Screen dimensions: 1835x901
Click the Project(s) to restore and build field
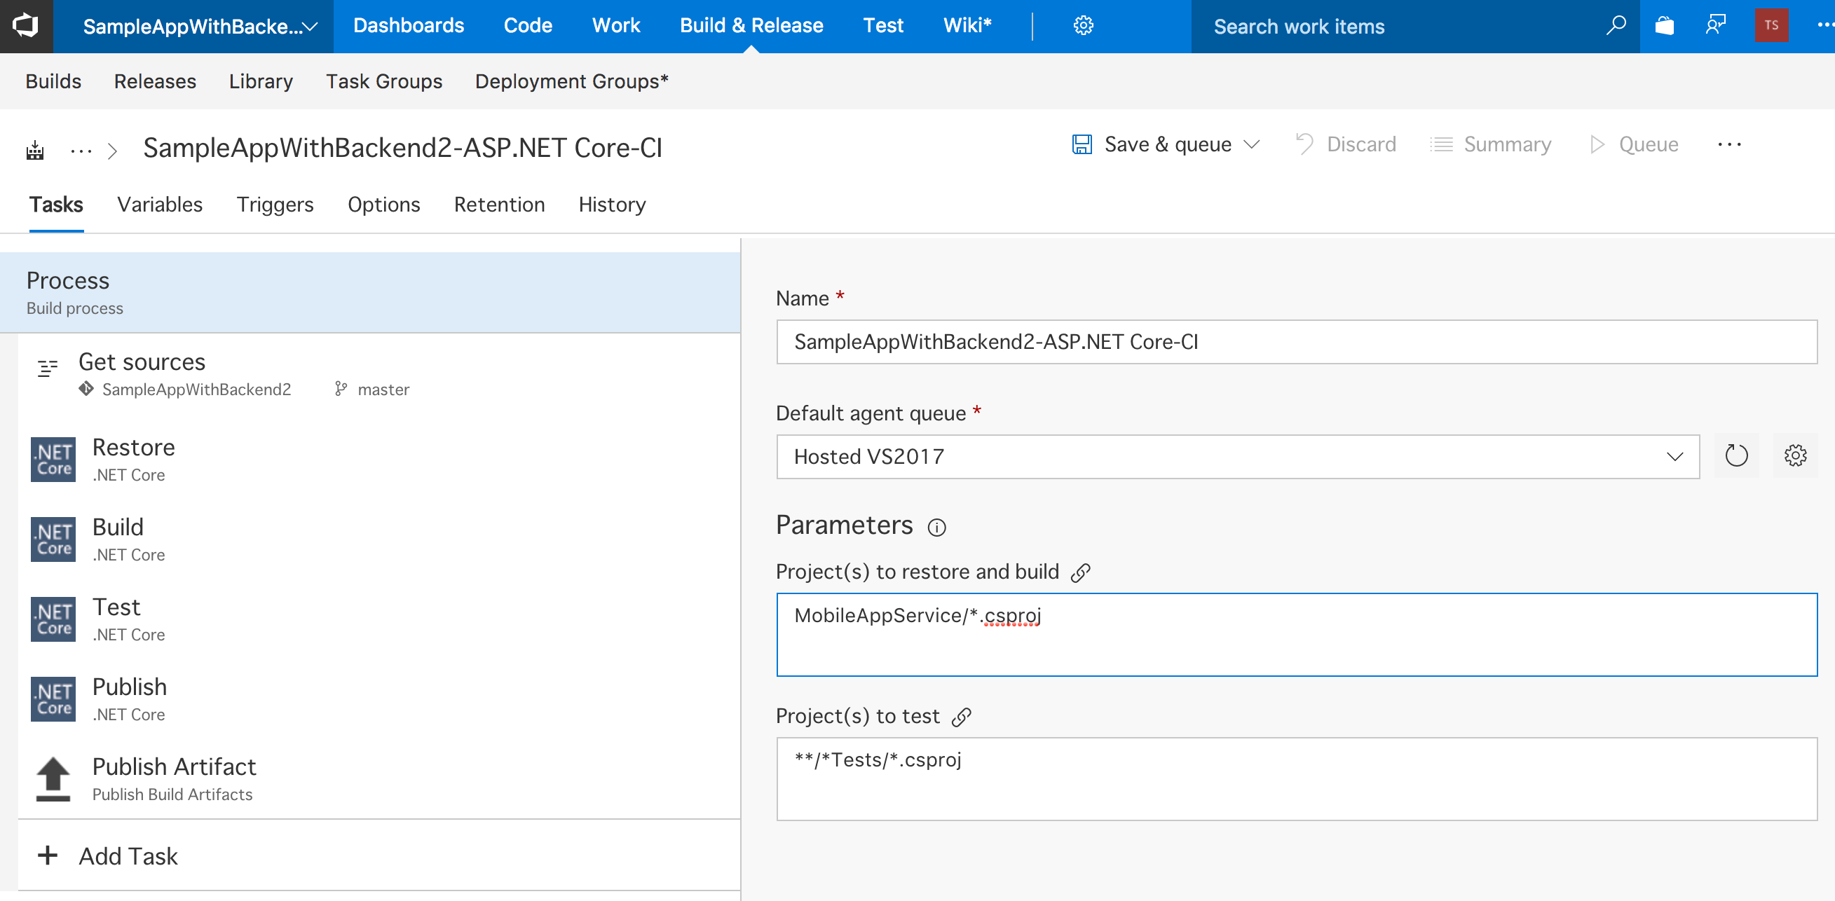(1297, 634)
